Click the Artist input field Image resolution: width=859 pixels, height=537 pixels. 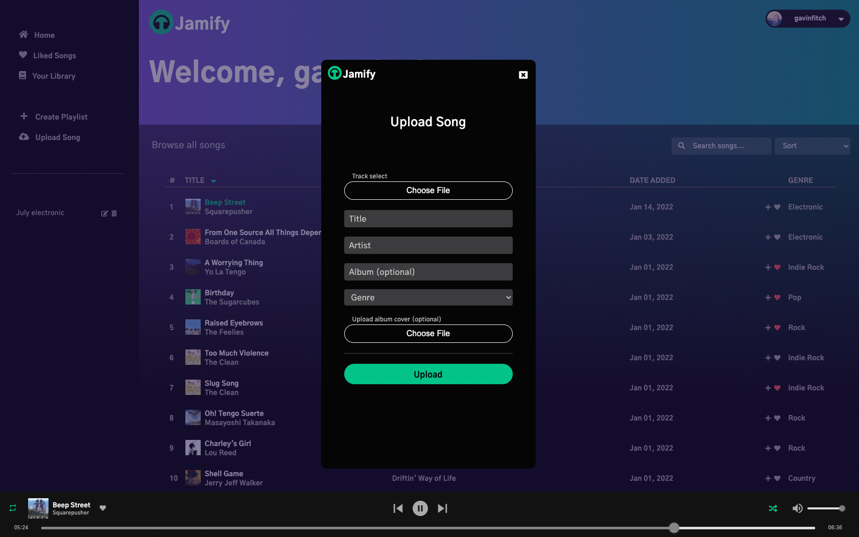428,245
